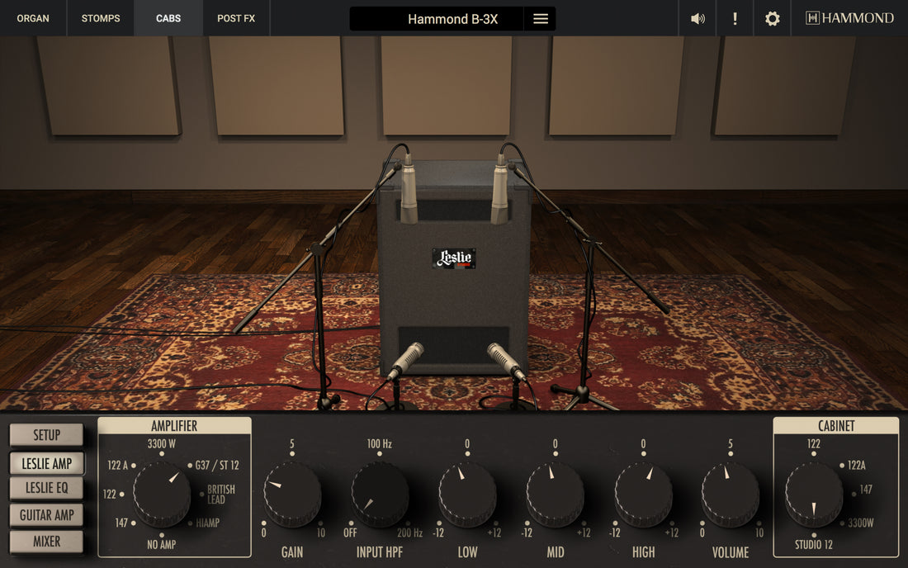The height and width of the screenshot is (568, 908).
Task: Set amplifier to NO AMP
Action: (162, 544)
